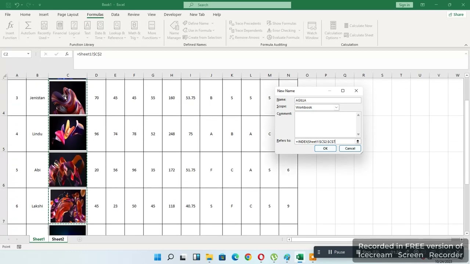
Task: Open the Financial functions library
Action: [x=59, y=30]
